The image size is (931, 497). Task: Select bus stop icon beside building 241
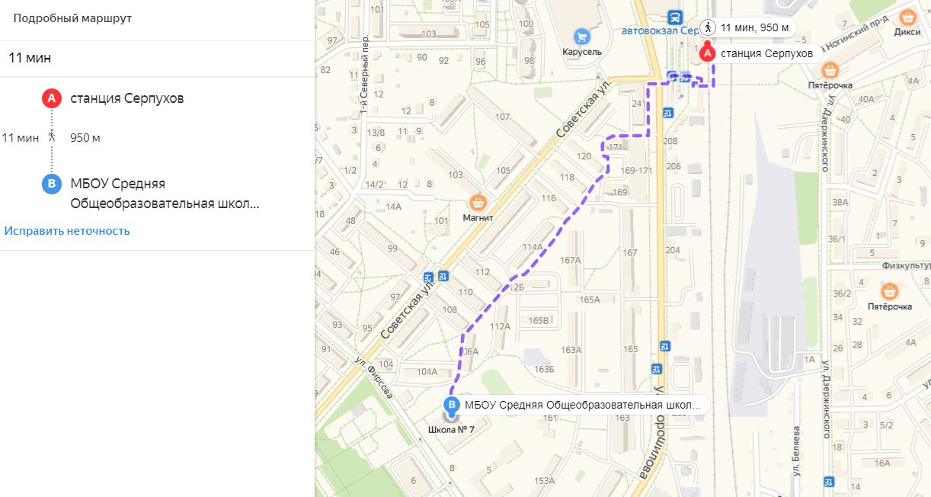[x=668, y=113]
